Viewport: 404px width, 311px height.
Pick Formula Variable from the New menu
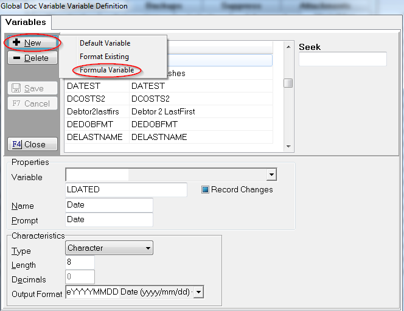coord(106,70)
